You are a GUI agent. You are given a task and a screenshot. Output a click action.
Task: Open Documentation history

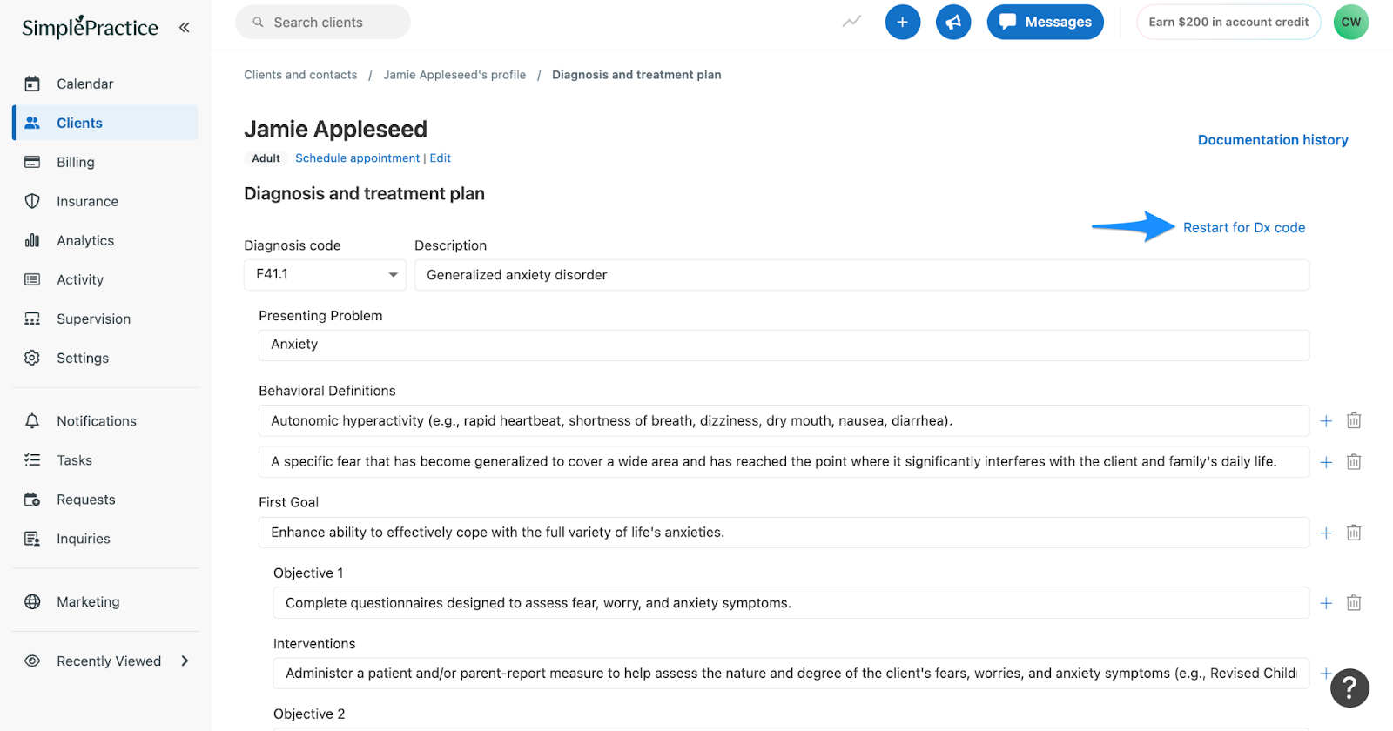click(x=1273, y=140)
